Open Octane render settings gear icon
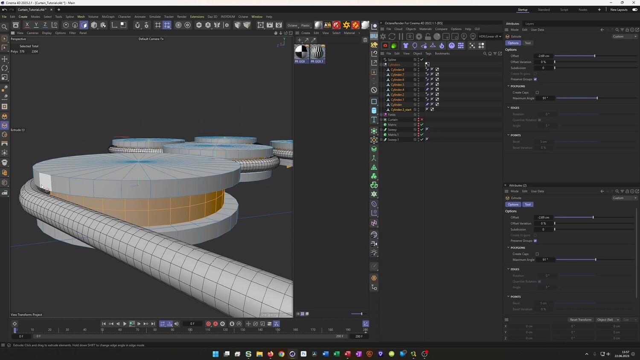 click(x=419, y=37)
